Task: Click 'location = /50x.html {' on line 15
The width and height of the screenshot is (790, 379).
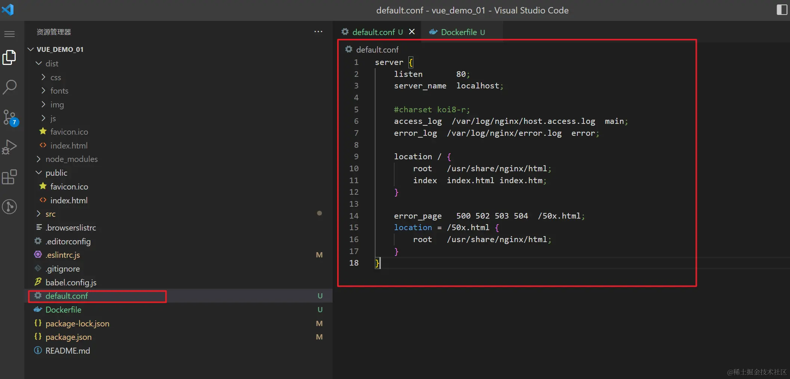Action: coord(446,228)
